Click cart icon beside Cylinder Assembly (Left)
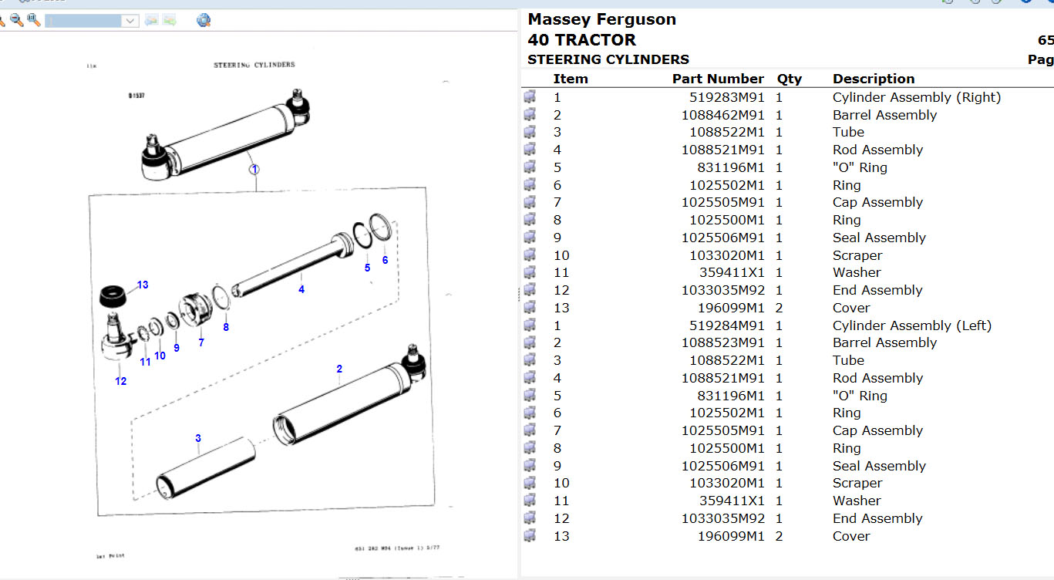 point(530,325)
